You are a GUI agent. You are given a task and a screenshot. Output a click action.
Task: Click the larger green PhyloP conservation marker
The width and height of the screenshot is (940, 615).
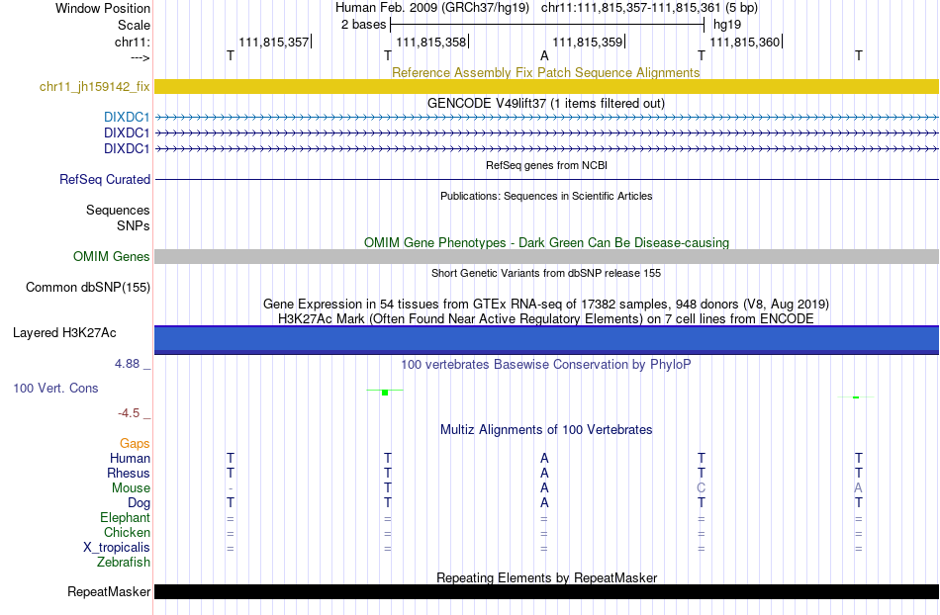tap(385, 393)
